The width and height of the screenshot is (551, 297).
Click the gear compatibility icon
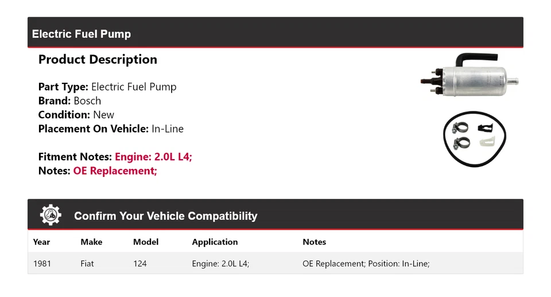[x=51, y=215]
